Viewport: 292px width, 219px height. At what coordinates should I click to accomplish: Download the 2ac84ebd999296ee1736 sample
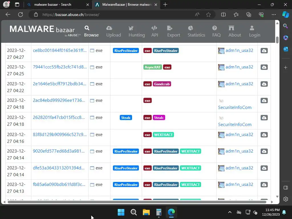[x=264, y=101]
